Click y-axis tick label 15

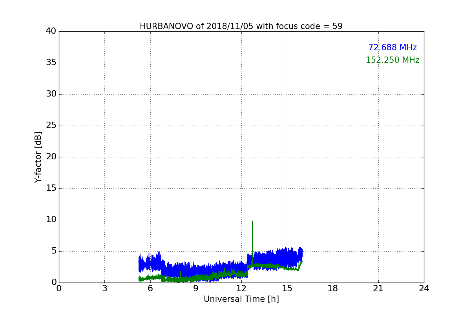click(51, 188)
